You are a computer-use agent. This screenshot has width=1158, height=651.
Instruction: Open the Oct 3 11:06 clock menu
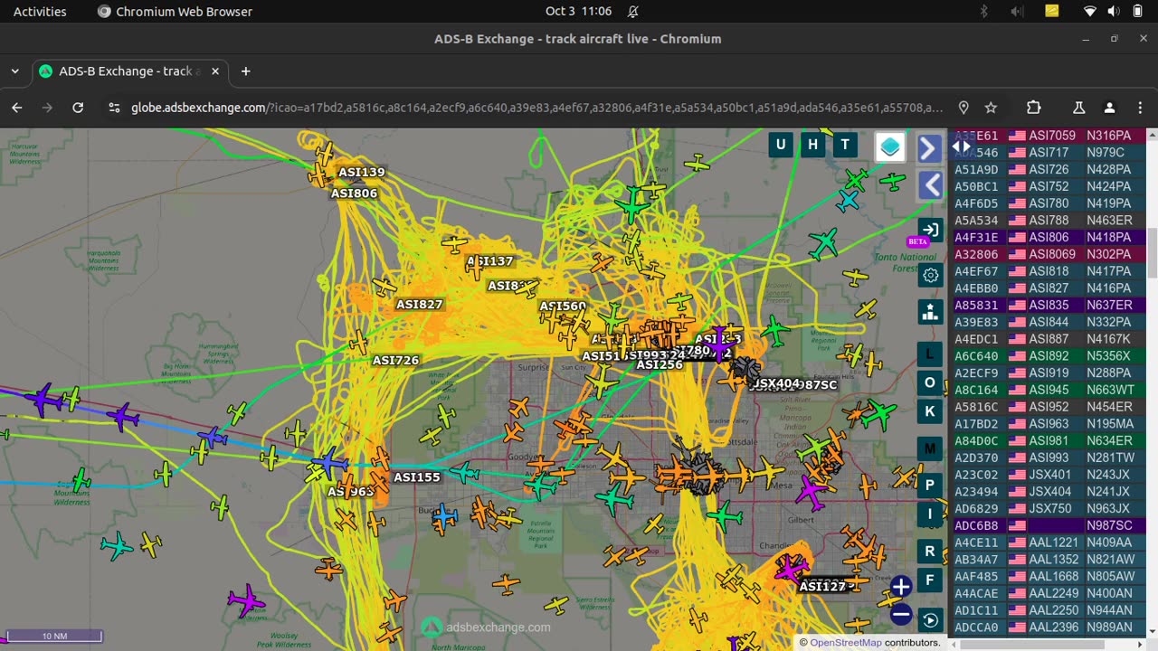[579, 12]
